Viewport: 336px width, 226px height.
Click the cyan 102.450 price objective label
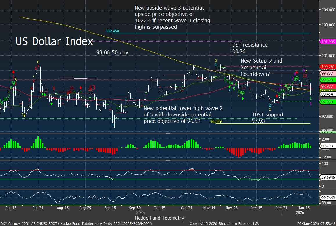112,31
